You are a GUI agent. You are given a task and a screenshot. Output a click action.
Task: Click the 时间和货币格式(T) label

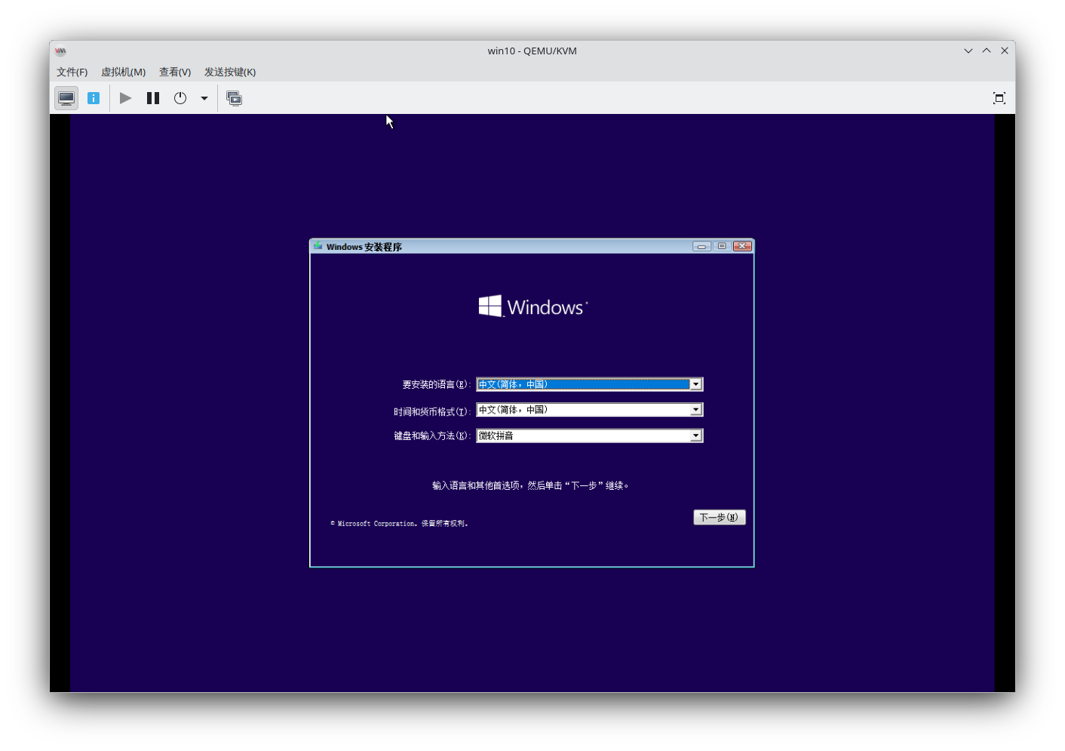[431, 411]
